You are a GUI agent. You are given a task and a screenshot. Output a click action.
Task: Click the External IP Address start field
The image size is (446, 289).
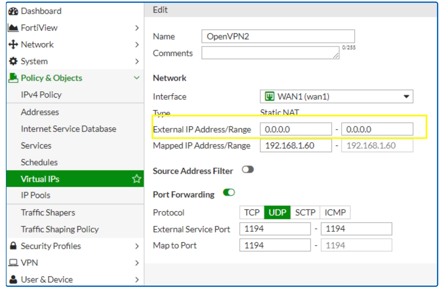(x=296, y=129)
